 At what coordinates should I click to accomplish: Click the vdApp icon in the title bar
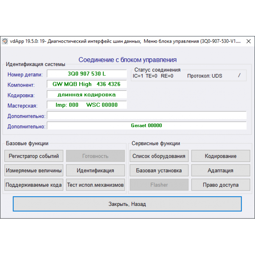pyautogui.click(x=4, y=41)
